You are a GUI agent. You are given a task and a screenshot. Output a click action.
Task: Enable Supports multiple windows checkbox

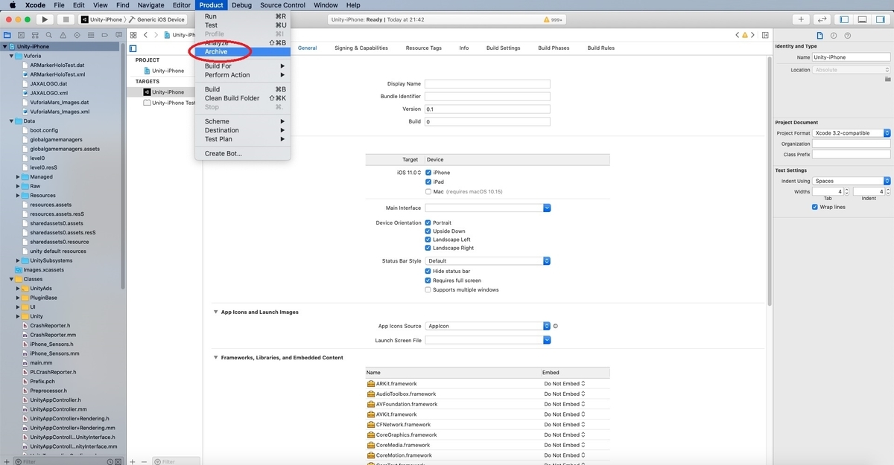click(x=428, y=289)
